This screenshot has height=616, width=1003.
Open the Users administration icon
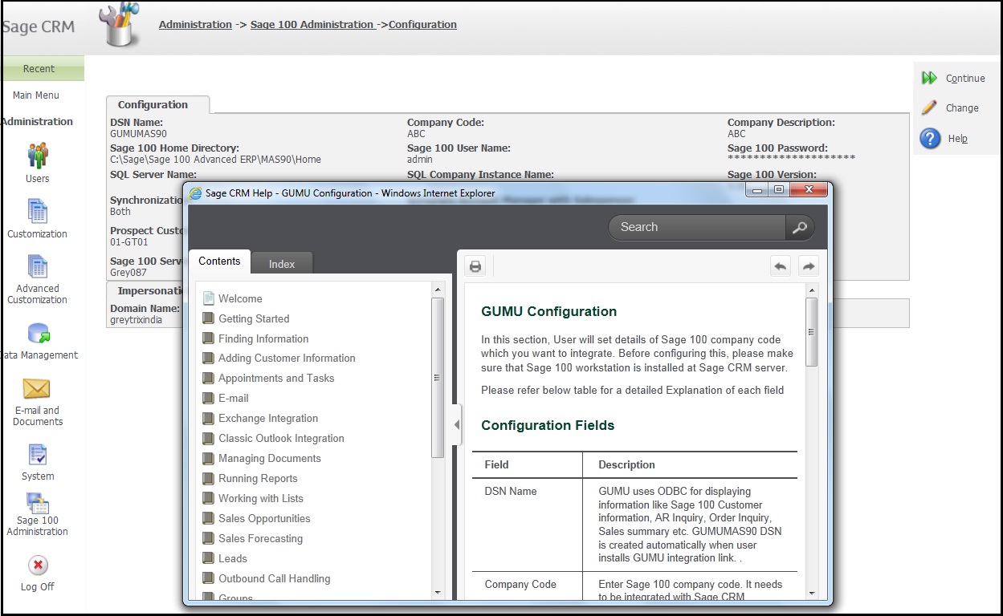point(37,155)
